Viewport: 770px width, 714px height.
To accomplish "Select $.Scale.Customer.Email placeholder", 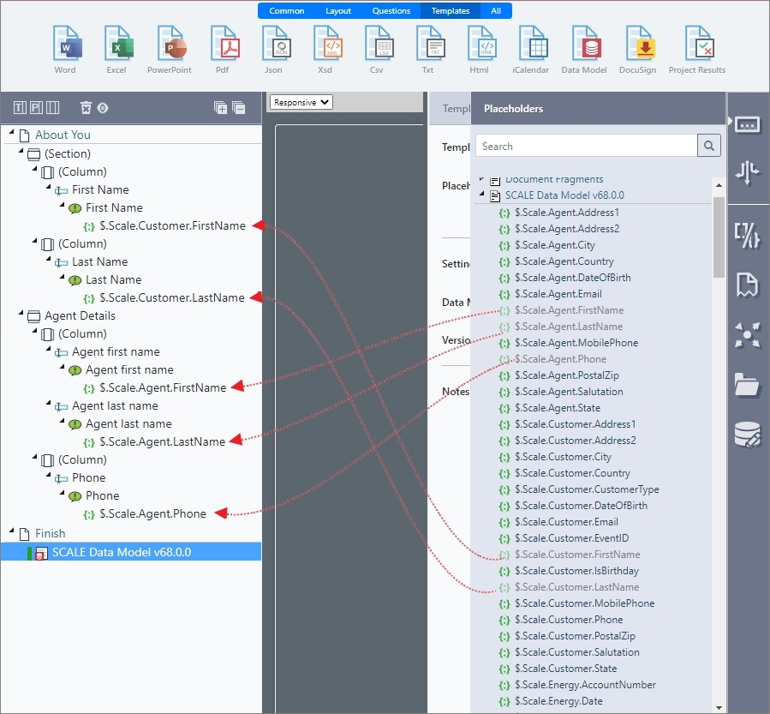I will (565, 522).
